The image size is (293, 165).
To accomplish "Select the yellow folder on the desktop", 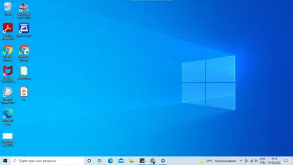I will point(24,73).
